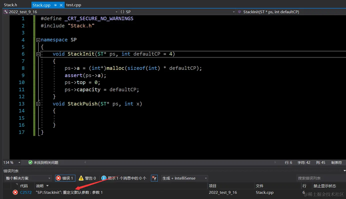Switch to the test.cpp tab
346x199 pixels.
click(x=74, y=5)
